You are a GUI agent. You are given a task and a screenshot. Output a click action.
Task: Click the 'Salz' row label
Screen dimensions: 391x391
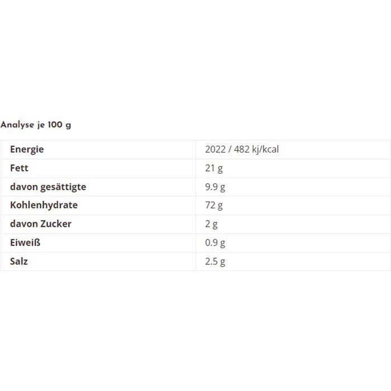pos(19,261)
